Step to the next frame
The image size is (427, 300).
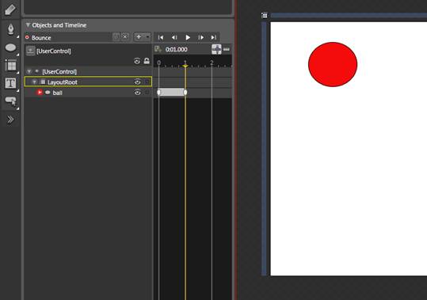[x=201, y=37]
